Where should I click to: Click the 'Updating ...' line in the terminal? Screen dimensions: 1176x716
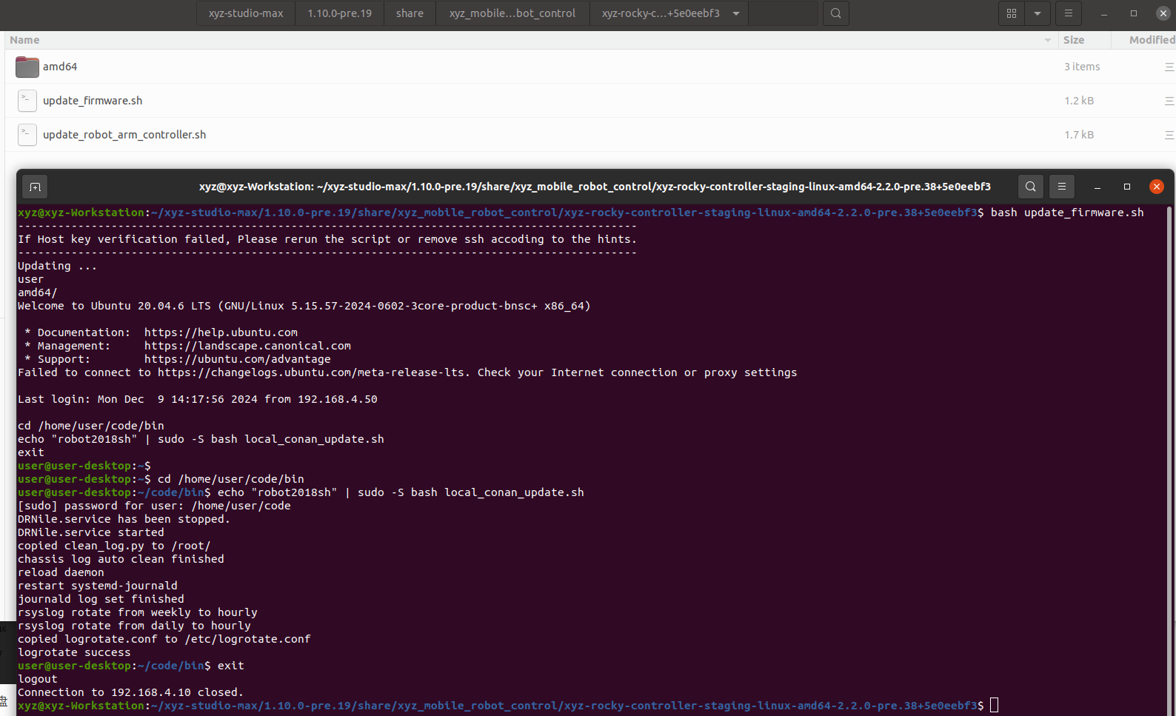click(57, 266)
